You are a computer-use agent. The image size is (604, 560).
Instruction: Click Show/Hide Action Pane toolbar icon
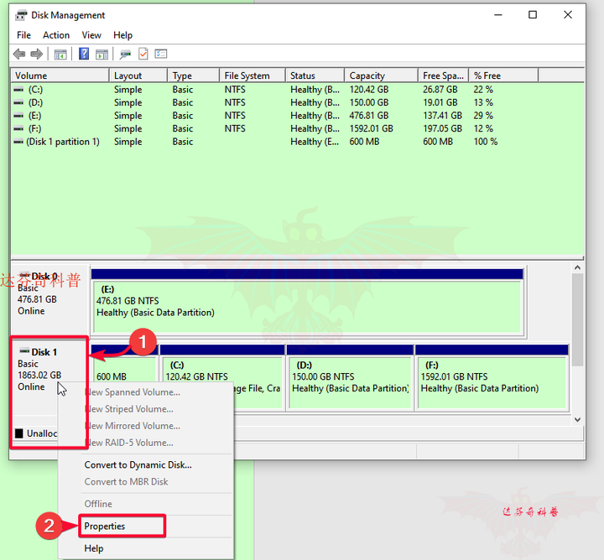102,54
